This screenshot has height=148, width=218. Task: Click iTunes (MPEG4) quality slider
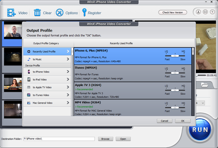(175, 73)
